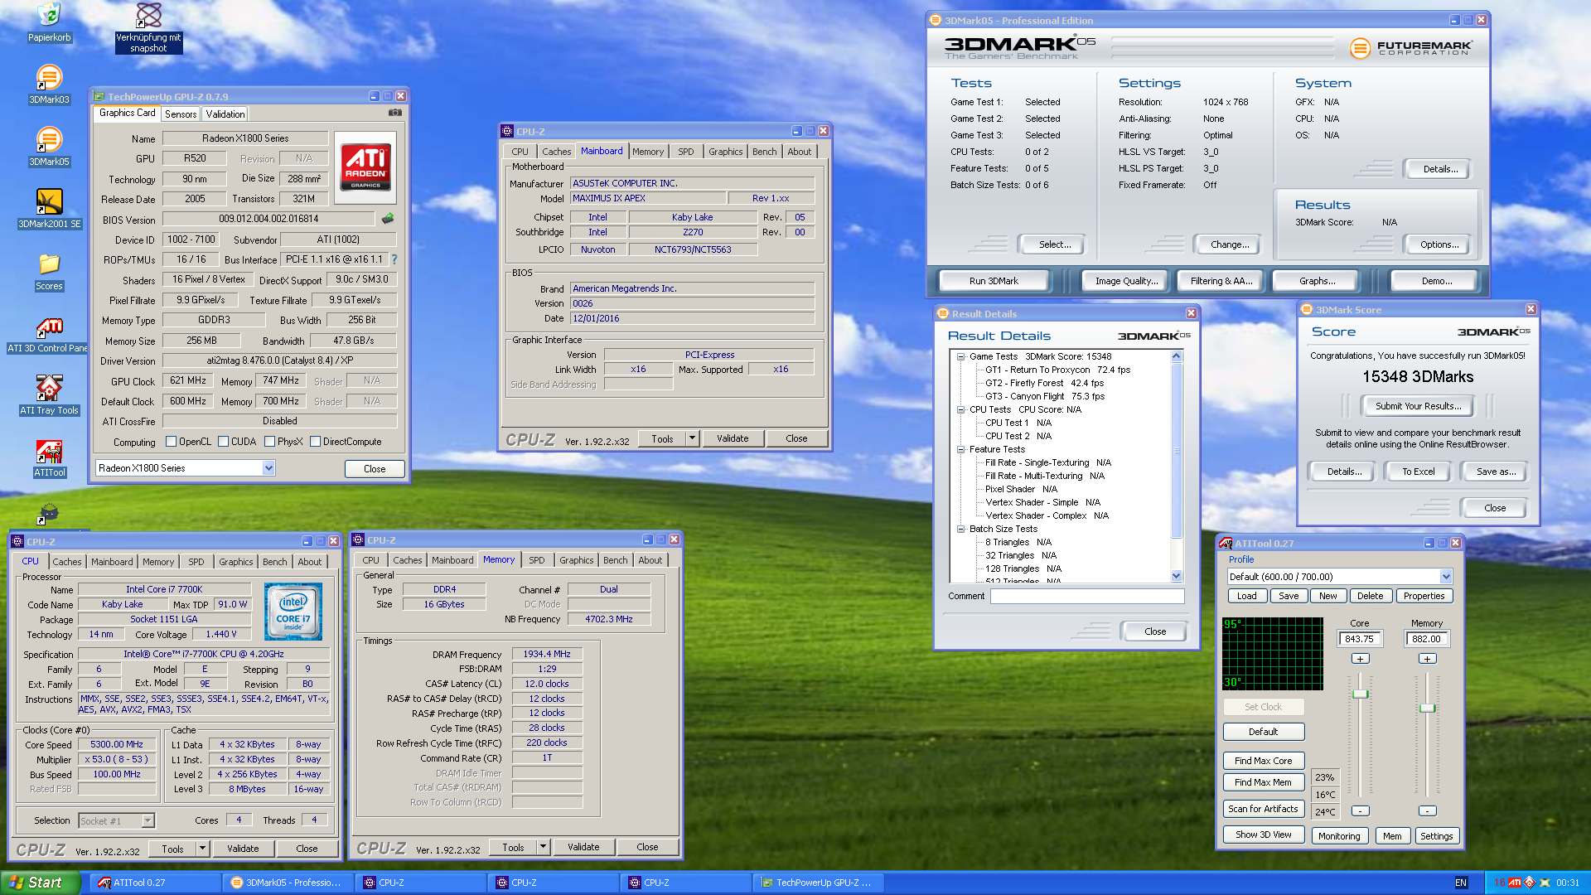The width and height of the screenshot is (1591, 895).
Task: Click the GPU-Z screenshot camera icon
Action: pyautogui.click(x=395, y=113)
